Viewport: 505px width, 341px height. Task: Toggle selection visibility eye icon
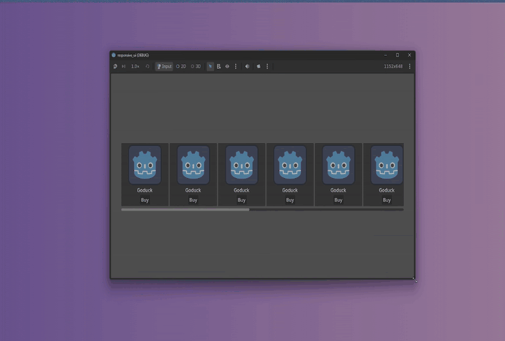[227, 67]
